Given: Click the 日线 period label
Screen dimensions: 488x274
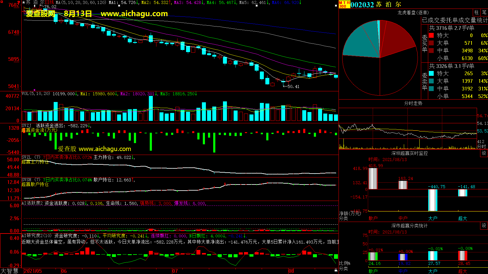Looking at the screenshot, I should [49, 2].
